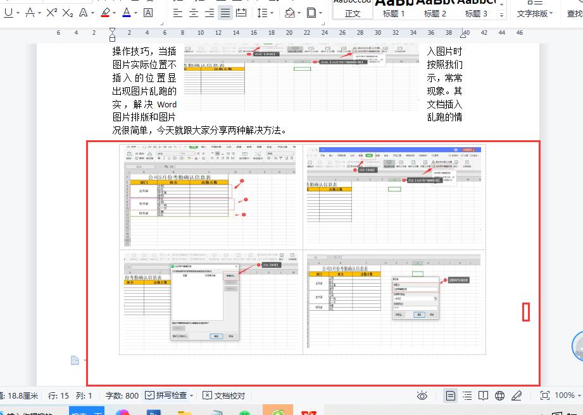The height and width of the screenshot is (415, 583).
Task: Open borders dropdown arrow
Action: [x=321, y=13]
